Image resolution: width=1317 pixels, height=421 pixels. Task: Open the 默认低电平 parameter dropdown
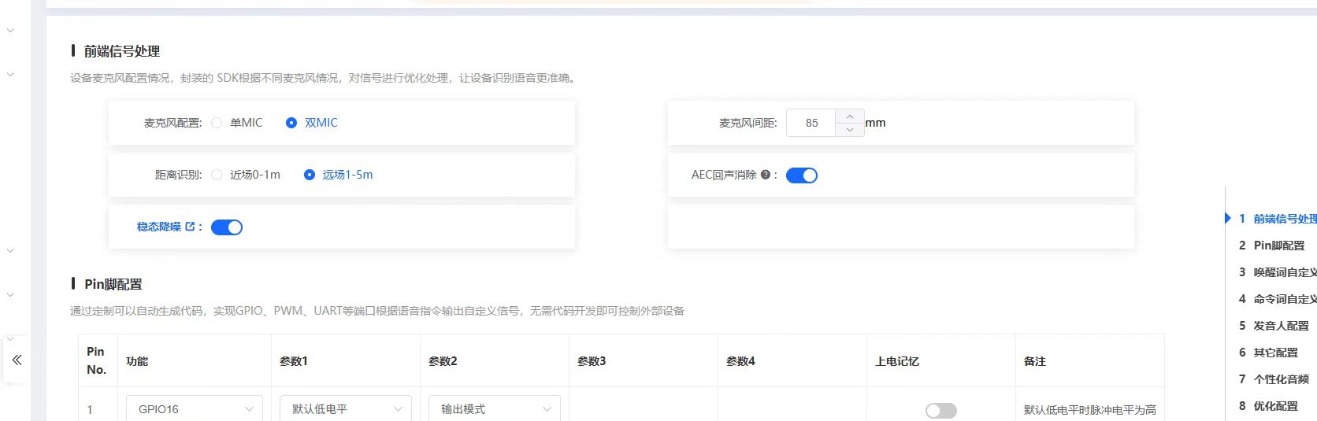(x=346, y=409)
